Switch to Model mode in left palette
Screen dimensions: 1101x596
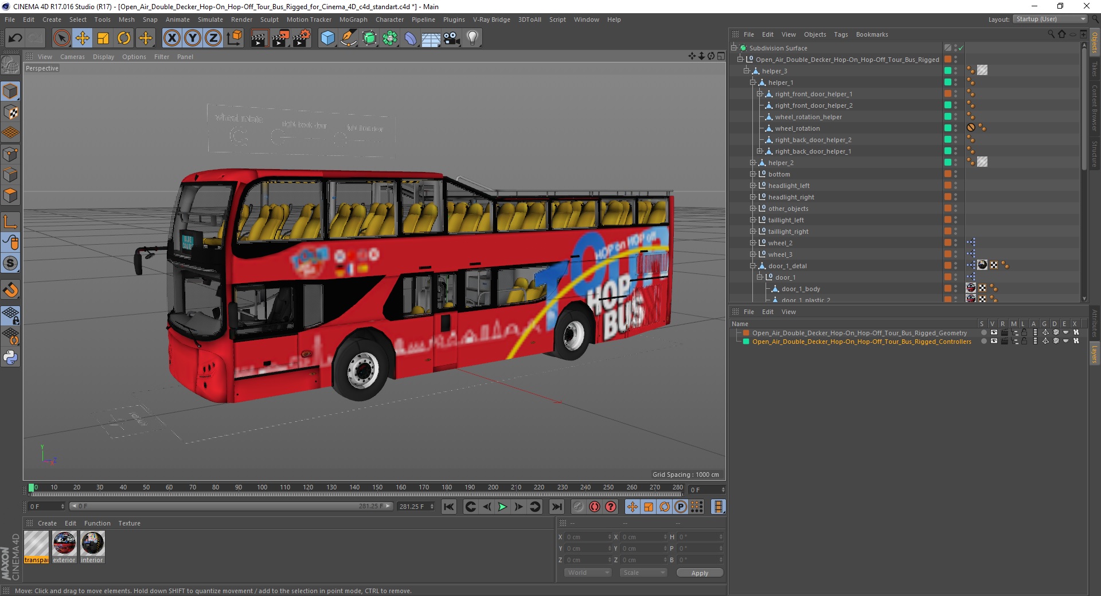tap(10, 91)
